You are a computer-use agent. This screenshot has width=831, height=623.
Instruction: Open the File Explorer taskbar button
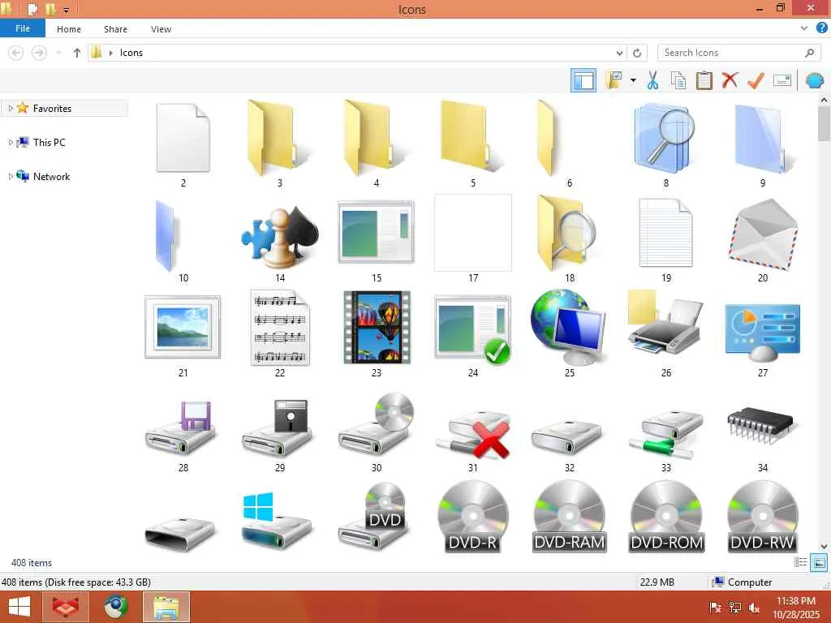click(166, 607)
